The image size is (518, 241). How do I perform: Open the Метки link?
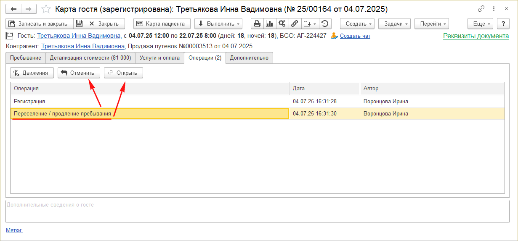[x=14, y=230]
